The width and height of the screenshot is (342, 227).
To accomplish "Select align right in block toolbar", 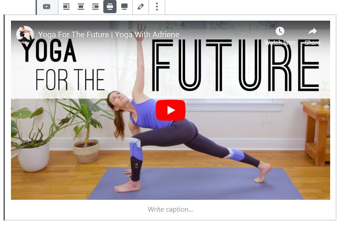I will tap(95, 7).
